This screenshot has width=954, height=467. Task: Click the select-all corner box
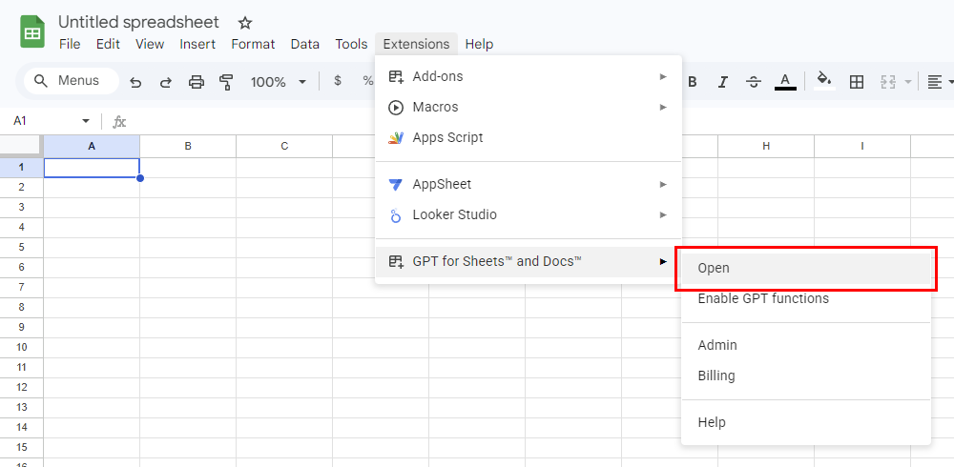click(x=21, y=147)
